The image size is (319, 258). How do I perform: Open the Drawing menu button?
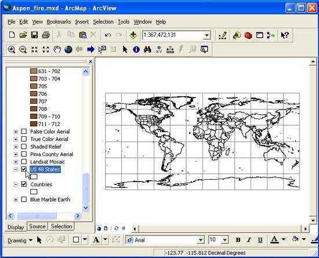click(20, 241)
